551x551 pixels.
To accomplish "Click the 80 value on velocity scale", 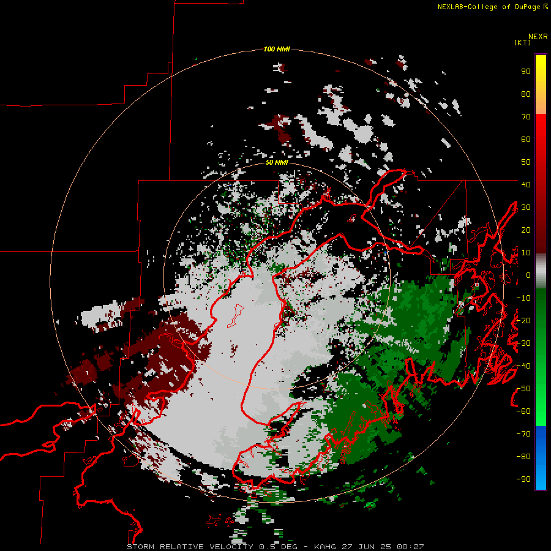I will click(526, 94).
